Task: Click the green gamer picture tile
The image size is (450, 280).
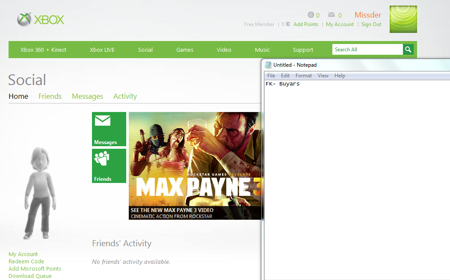Action: coord(403,19)
